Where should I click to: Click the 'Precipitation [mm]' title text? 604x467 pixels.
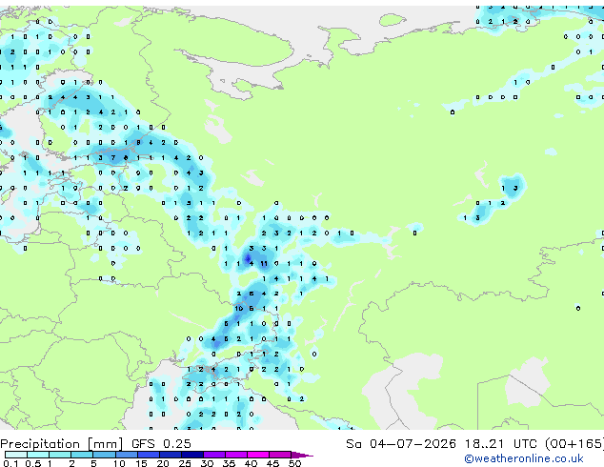[x=62, y=444]
